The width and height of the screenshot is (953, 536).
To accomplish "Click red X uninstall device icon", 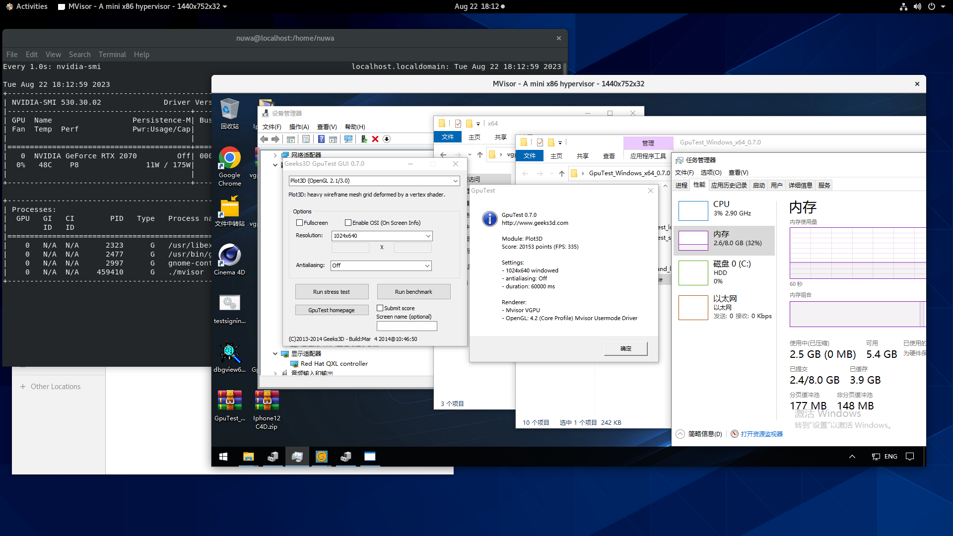I will [x=375, y=139].
